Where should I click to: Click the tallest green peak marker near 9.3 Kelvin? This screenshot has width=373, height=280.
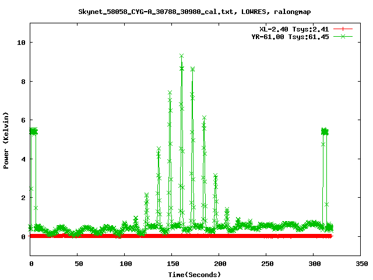point(181,56)
